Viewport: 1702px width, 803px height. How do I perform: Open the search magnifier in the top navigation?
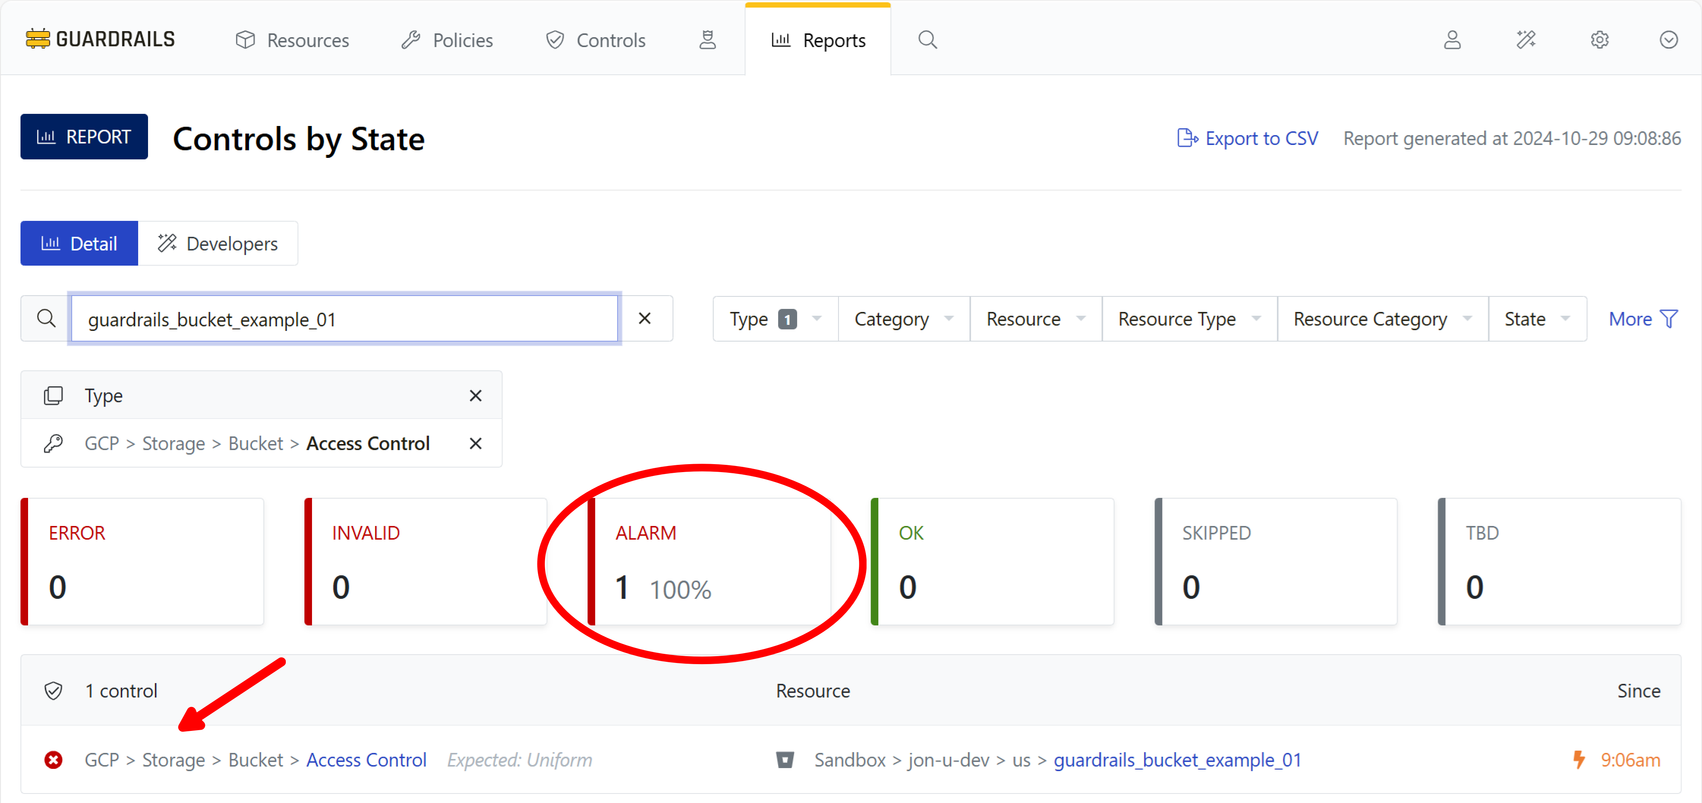(927, 39)
